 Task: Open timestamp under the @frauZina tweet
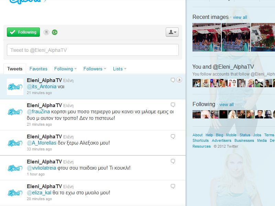[x=39, y=124]
